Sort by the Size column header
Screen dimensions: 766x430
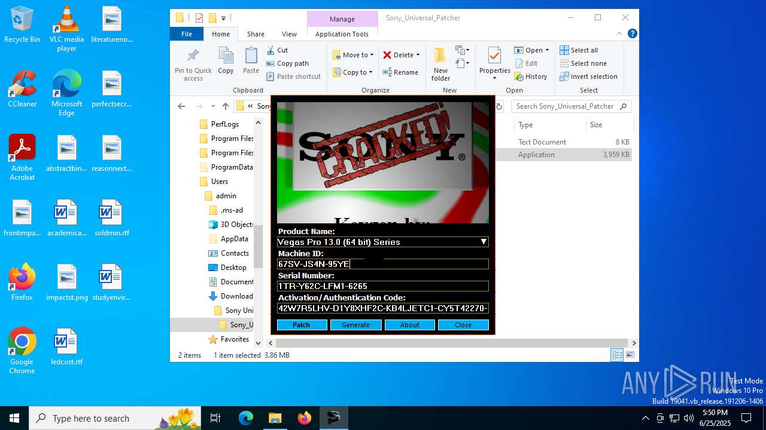tap(609, 125)
